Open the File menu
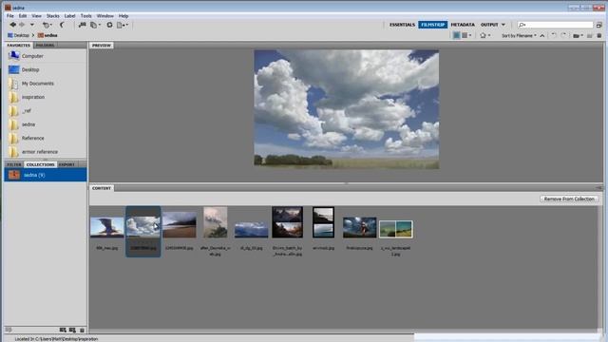Screen dimensions: 608x342 [10, 16]
